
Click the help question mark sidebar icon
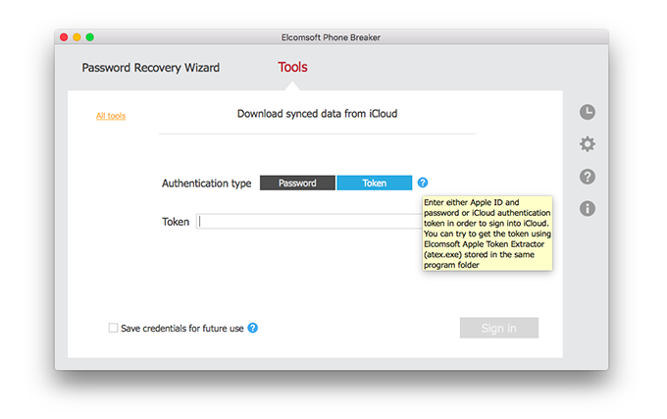tap(587, 177)
